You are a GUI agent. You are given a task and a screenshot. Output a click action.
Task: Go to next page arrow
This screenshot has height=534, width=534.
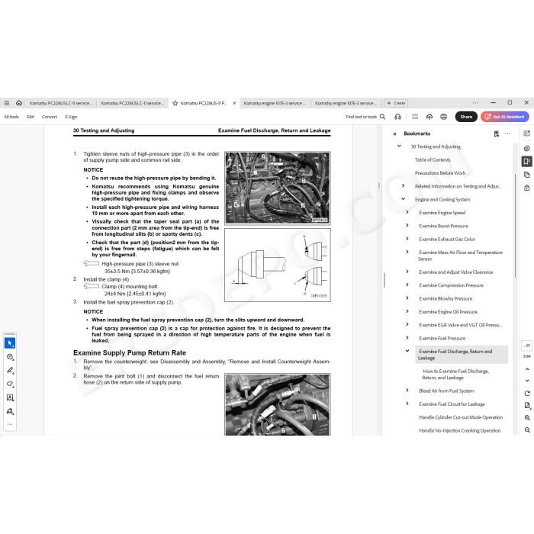point(527,381)
